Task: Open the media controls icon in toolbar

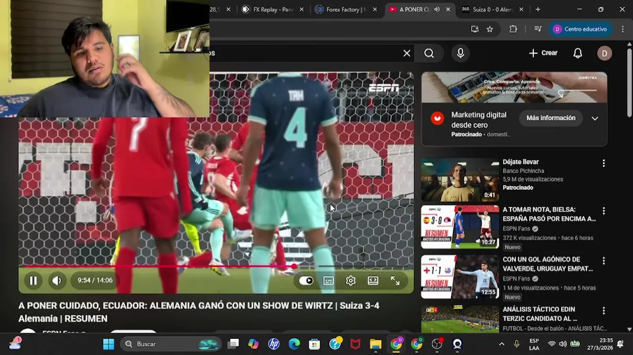Action: point(538,29)
